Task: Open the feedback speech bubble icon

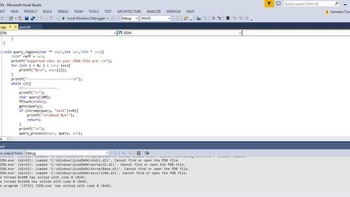Action: click(x=278, y=4)
